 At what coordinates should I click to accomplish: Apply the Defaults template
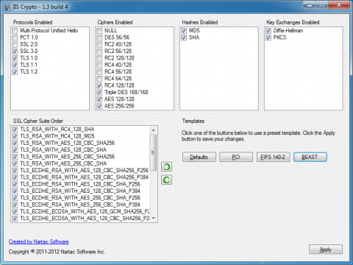tap(199, 157)
